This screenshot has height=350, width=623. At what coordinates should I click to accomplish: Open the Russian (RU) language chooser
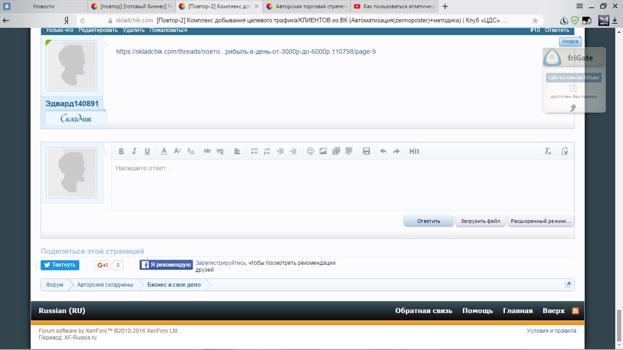coord(62,311)
